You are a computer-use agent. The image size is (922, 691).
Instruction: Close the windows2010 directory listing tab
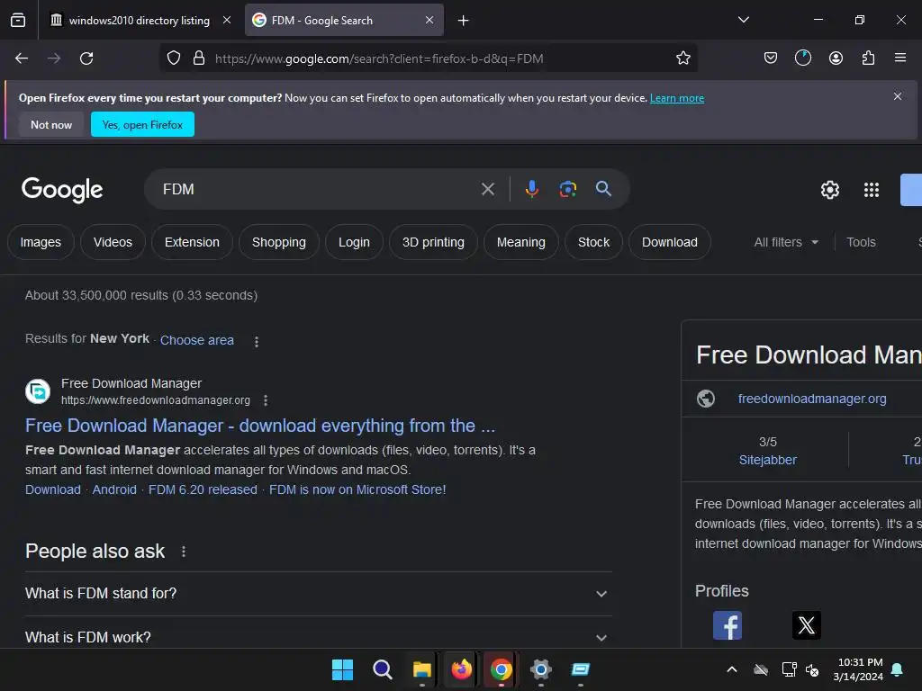tap(226, 20)
